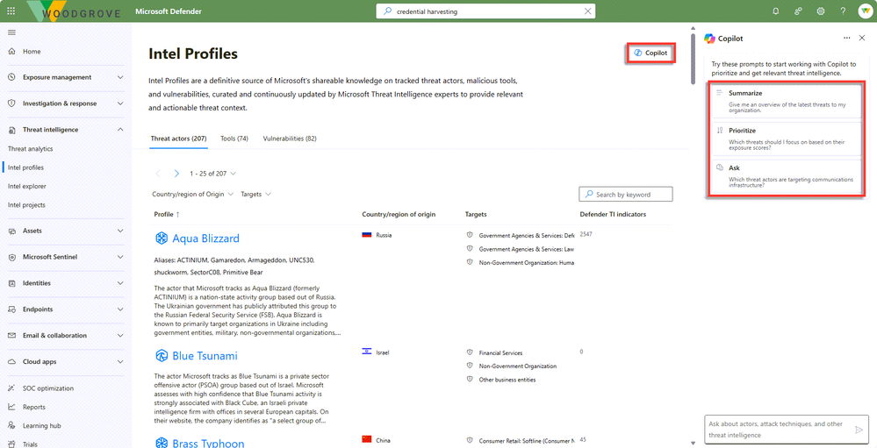
Task: Click the Country/region of origin column header
Action: pos(399,214)
